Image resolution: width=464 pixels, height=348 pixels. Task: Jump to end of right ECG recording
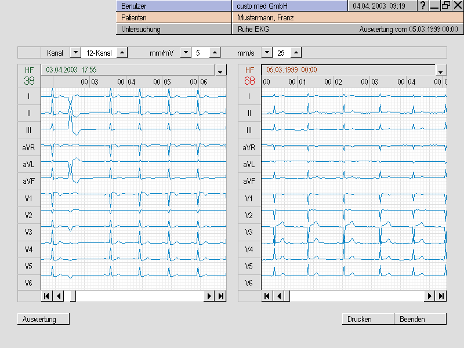click(441, 296)
